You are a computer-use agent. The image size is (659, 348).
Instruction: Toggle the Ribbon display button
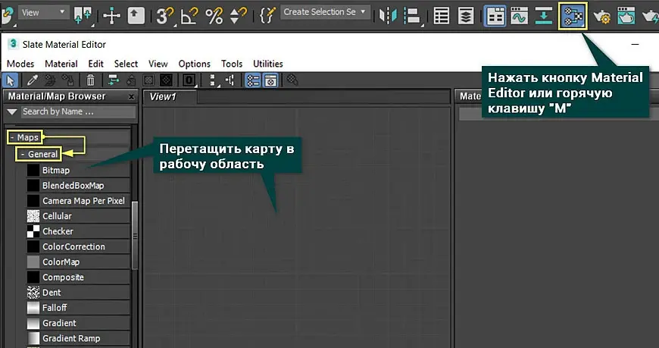[495, 16]
